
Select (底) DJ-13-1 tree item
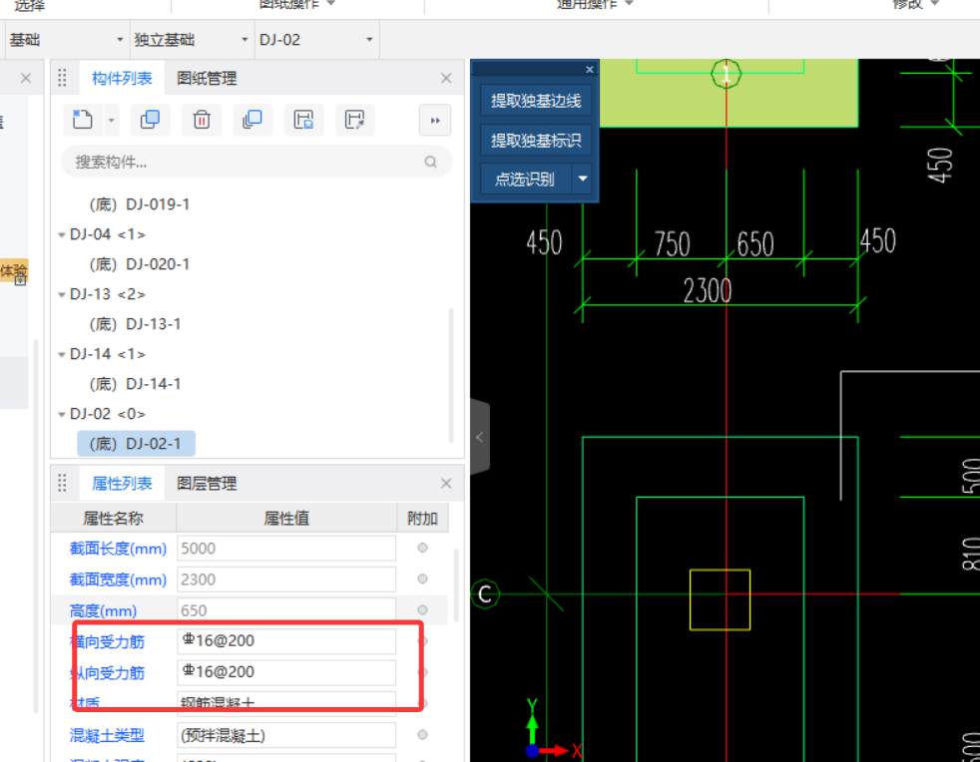pyautogui.click(x=135, y=324)
